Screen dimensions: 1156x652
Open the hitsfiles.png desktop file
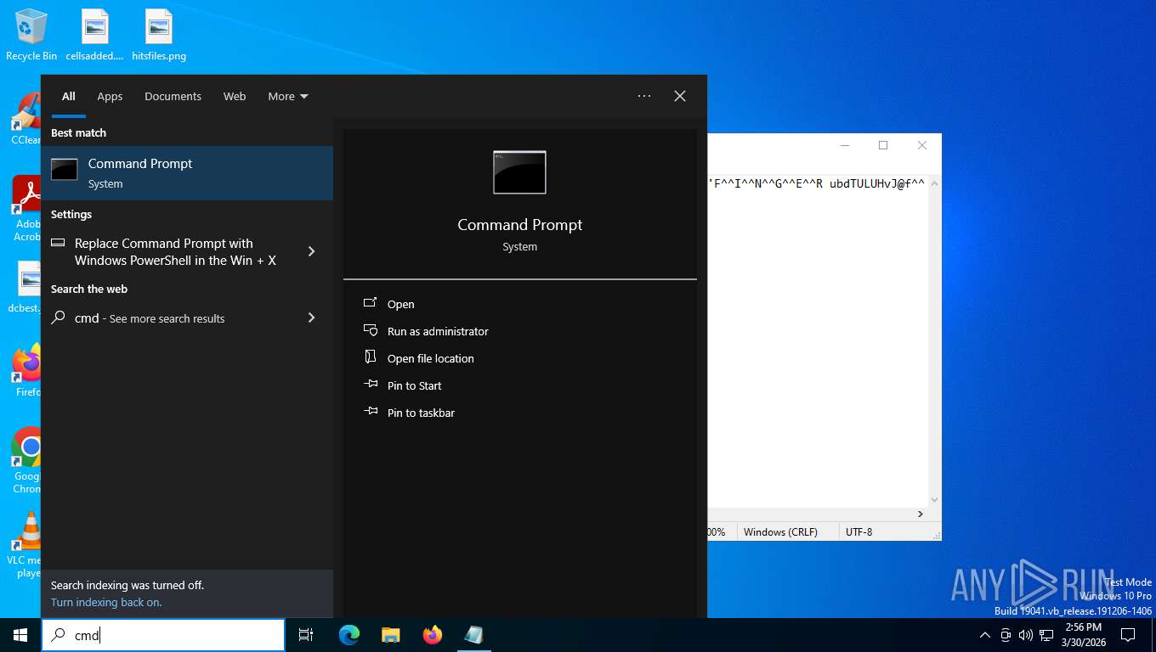click(x=159, y=35)
